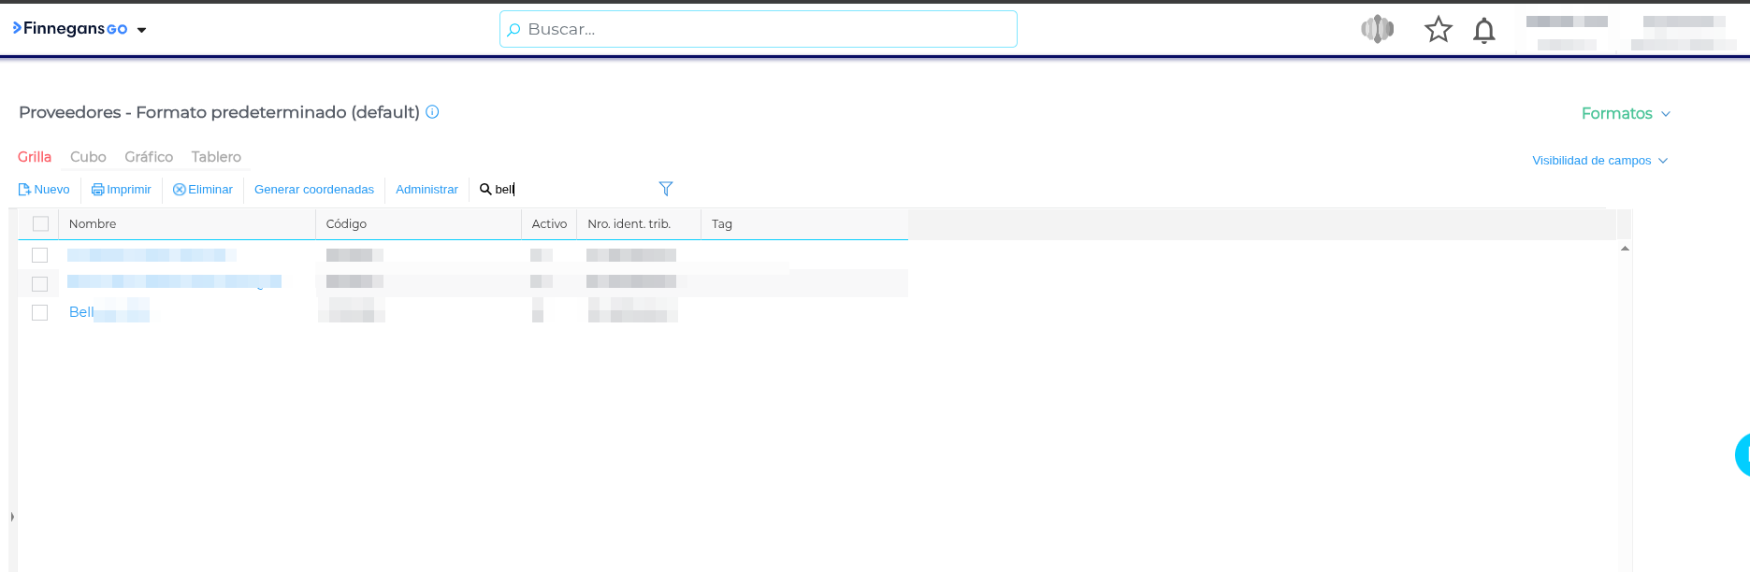
Task: Check the Bell row checkbox
Action: click(x=39, y=312)
